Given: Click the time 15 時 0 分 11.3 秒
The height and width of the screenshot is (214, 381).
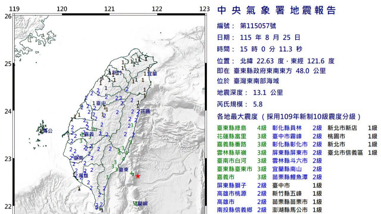Looking at the screenshot, I should [271, 49].
